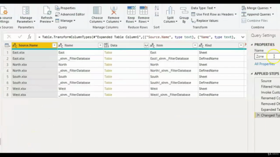Click the Keep Rows icon
This screenshot has width=280, height=157.
pyautogui.click(x=131, y=10)
